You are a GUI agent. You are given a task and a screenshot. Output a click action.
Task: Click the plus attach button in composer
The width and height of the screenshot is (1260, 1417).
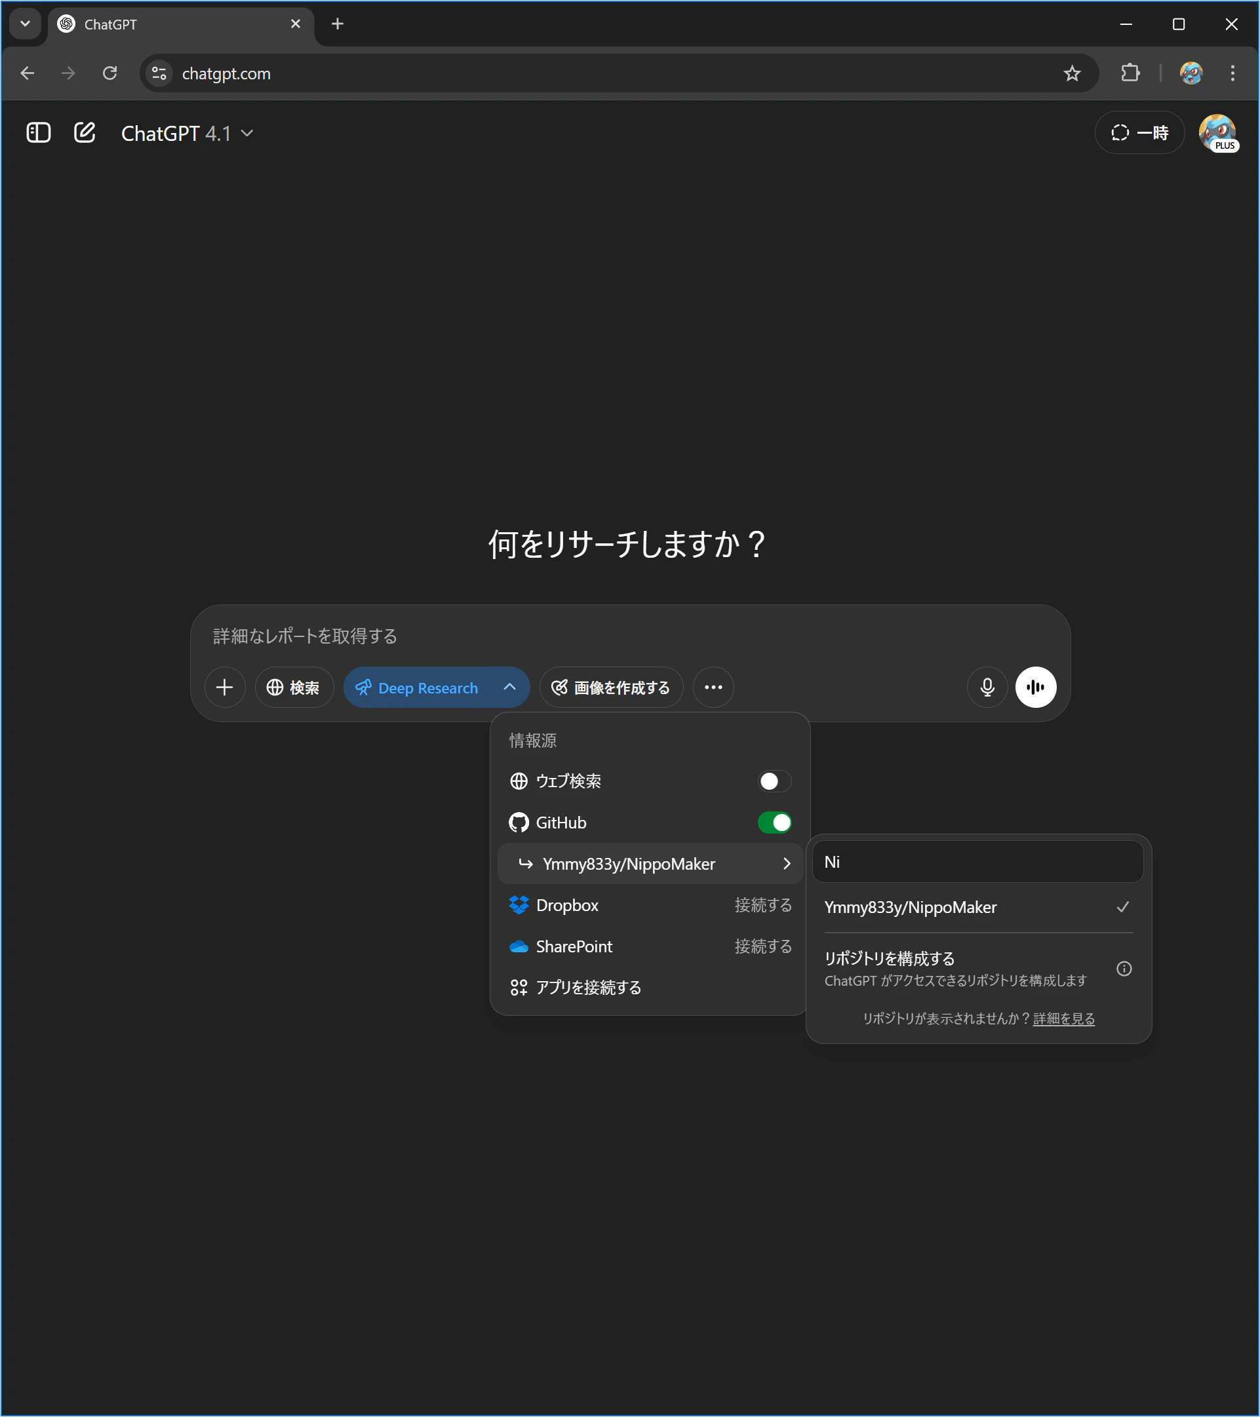point(225,687)
